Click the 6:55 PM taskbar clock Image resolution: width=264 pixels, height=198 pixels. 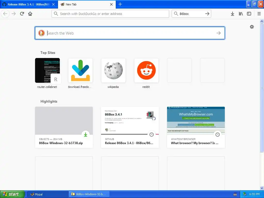(254, 194)
